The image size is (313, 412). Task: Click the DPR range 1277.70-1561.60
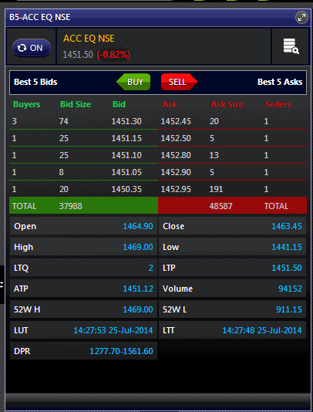[121, 351]
